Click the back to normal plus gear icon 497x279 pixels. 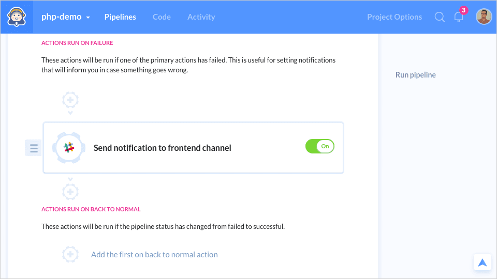coord(70,254)
